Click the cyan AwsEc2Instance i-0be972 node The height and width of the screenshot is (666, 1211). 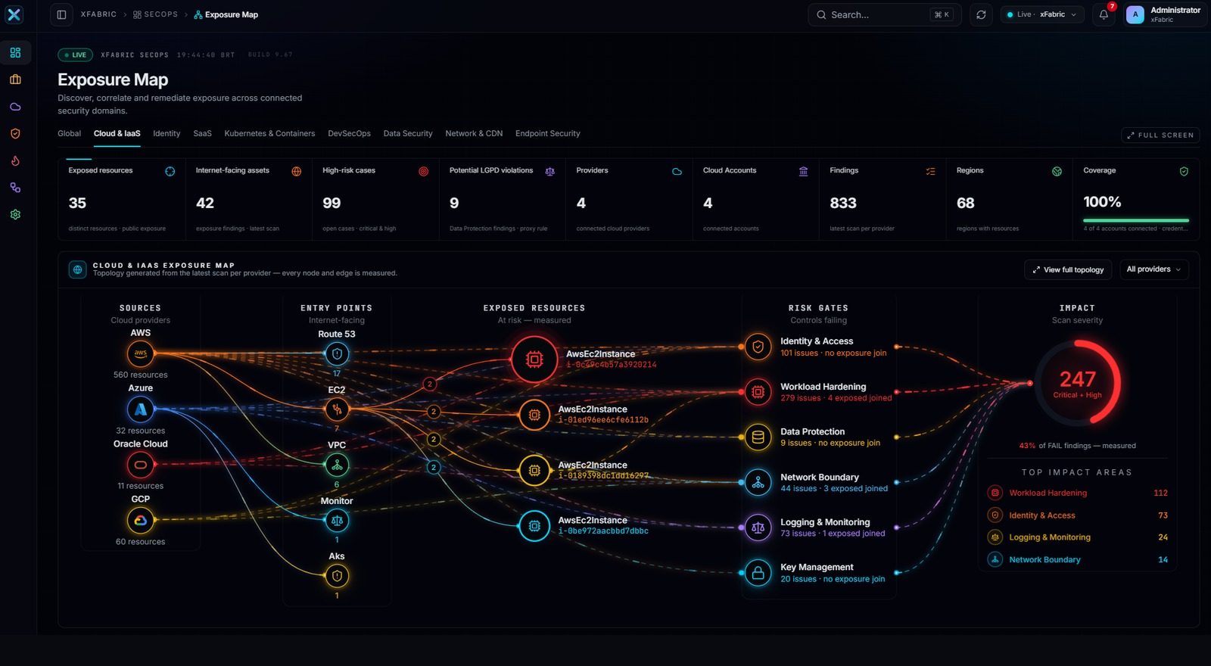click(534, 526)
